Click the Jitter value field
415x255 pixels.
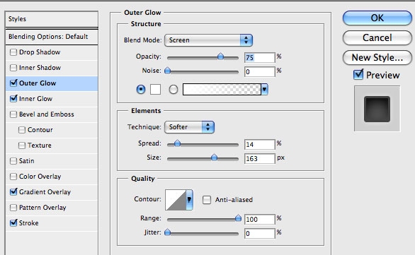pos(260,233)
